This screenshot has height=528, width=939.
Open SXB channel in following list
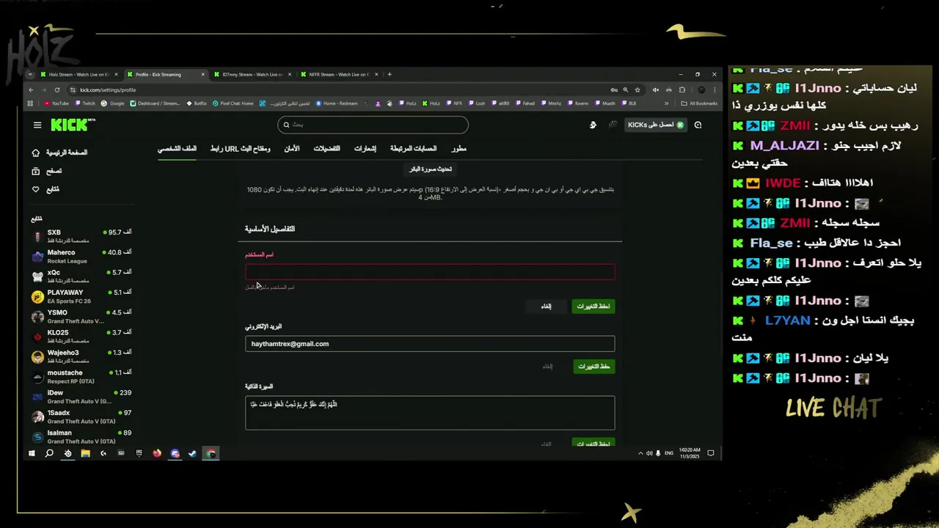coord(81,236)
